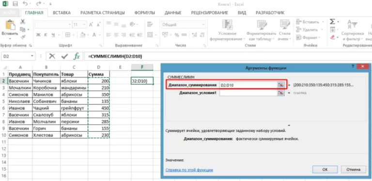The height and width of the screenshot is (181, 372).
Task: Apply percent style format
Action: 177,35
